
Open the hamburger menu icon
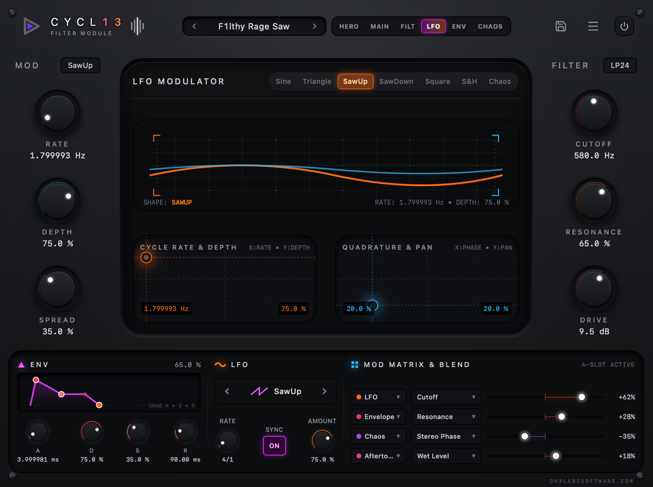(593, 26)
